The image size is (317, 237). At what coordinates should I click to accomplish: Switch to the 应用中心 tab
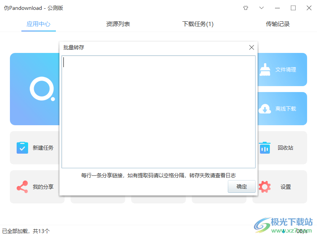pyautogui.click(x=38, y=24)
